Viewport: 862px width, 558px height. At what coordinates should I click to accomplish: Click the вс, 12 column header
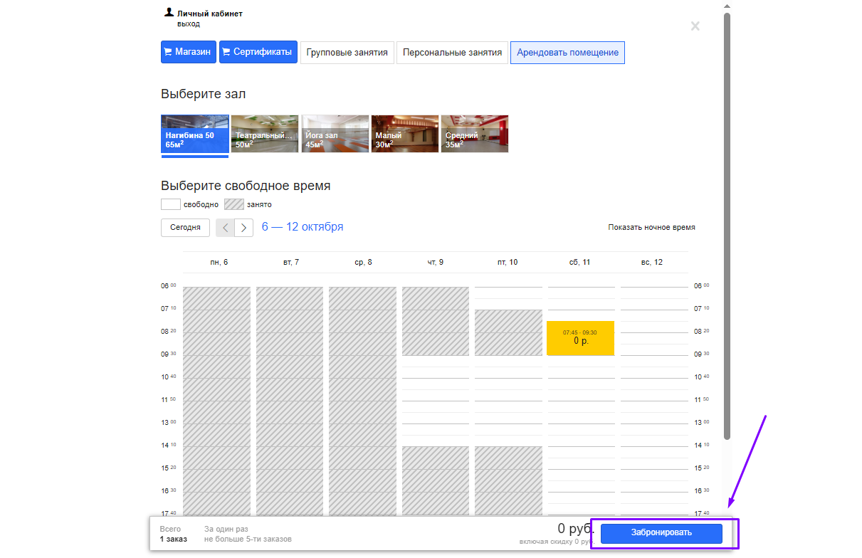point(652,262)
